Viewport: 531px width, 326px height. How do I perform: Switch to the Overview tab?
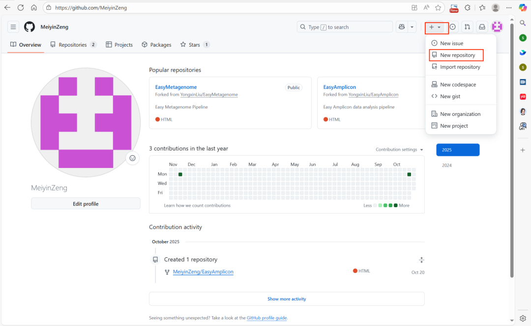tap(26, 45)
